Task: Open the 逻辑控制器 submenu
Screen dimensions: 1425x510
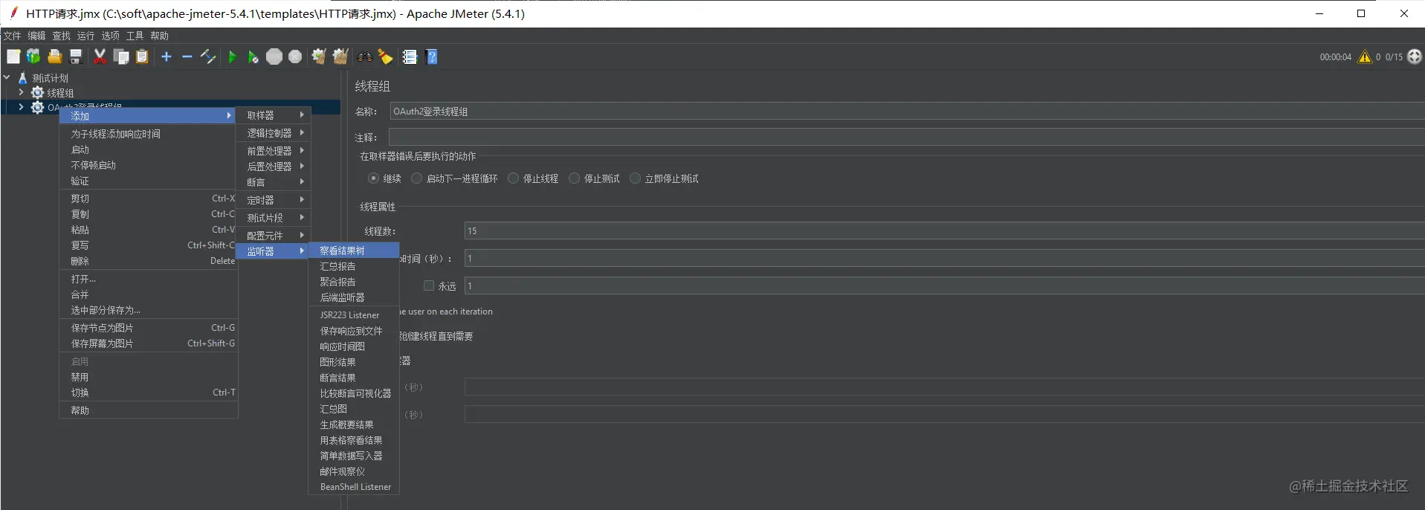Action: [273, 133]
